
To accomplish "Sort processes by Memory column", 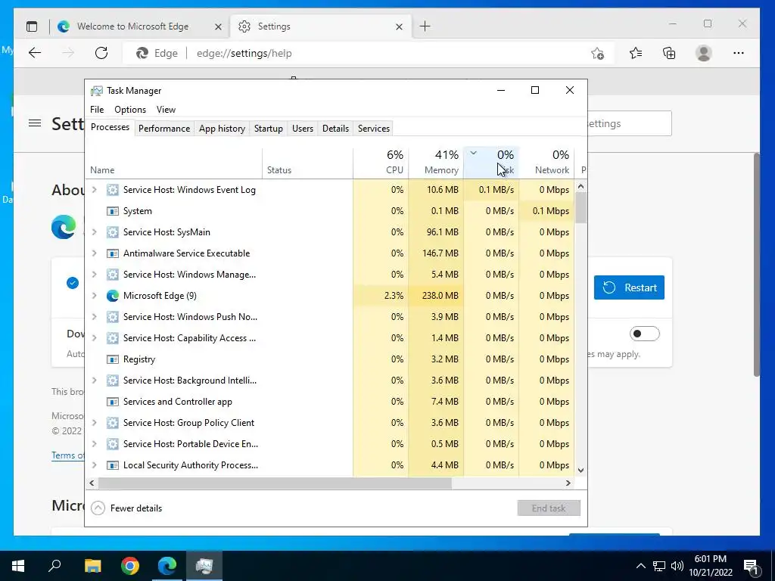I will click(436, 163).
